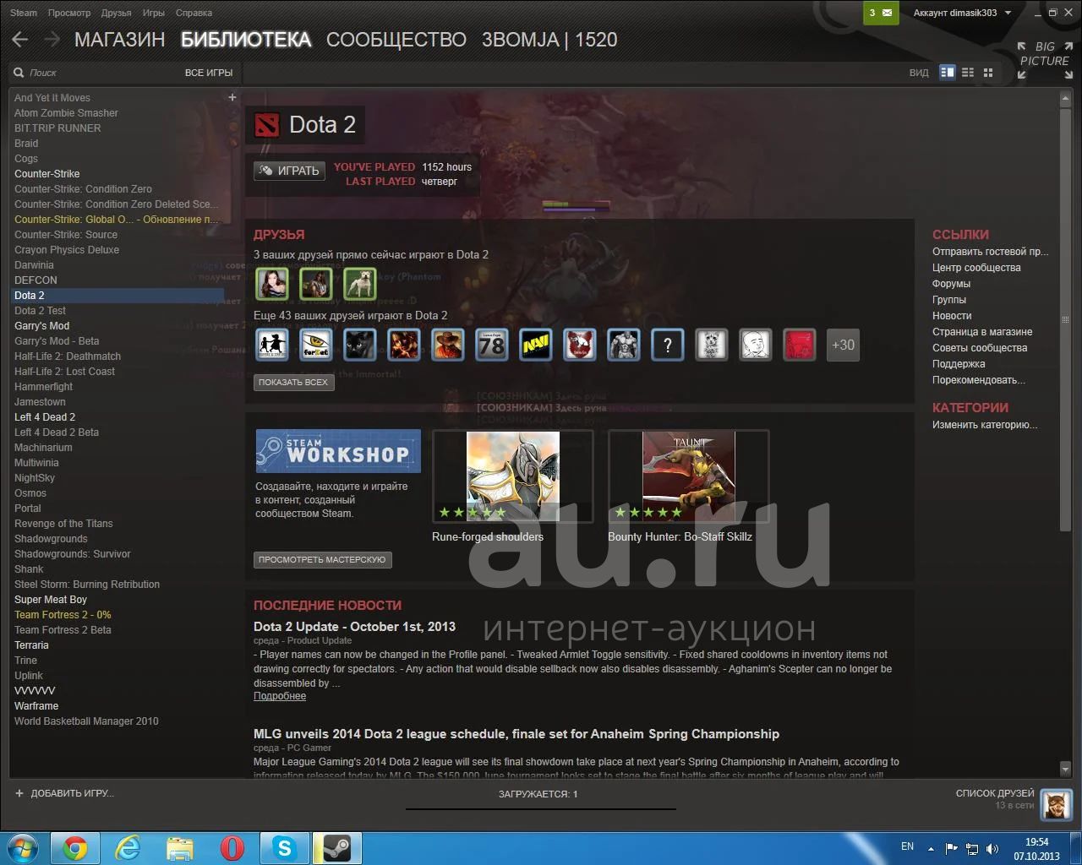1082x865 pixels.
Task: Click the scroll down arrow of content scrollbar
Action: tap(1065, 769)
